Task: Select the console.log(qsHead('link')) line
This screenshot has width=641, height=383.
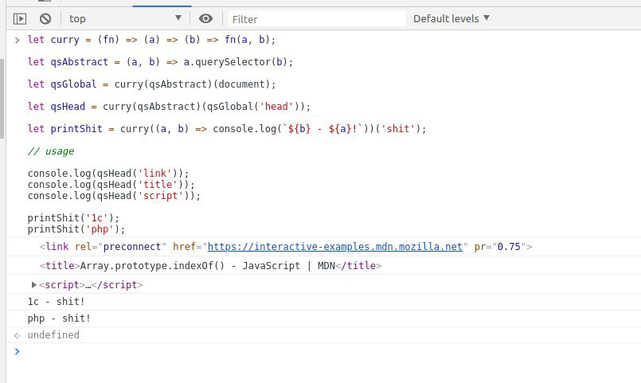Action: point(108,174)
